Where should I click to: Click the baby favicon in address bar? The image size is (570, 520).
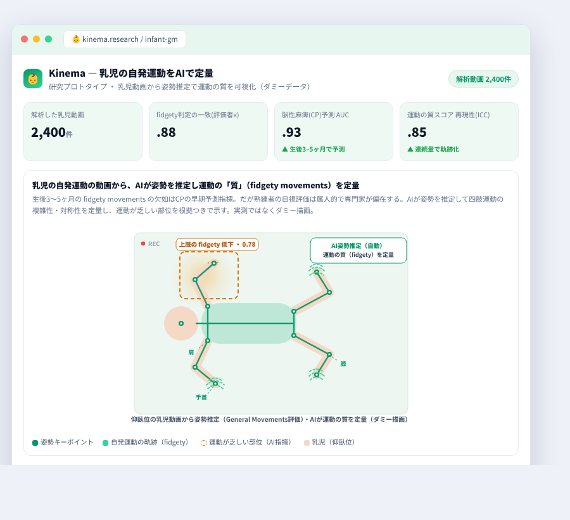pos(76,39)
